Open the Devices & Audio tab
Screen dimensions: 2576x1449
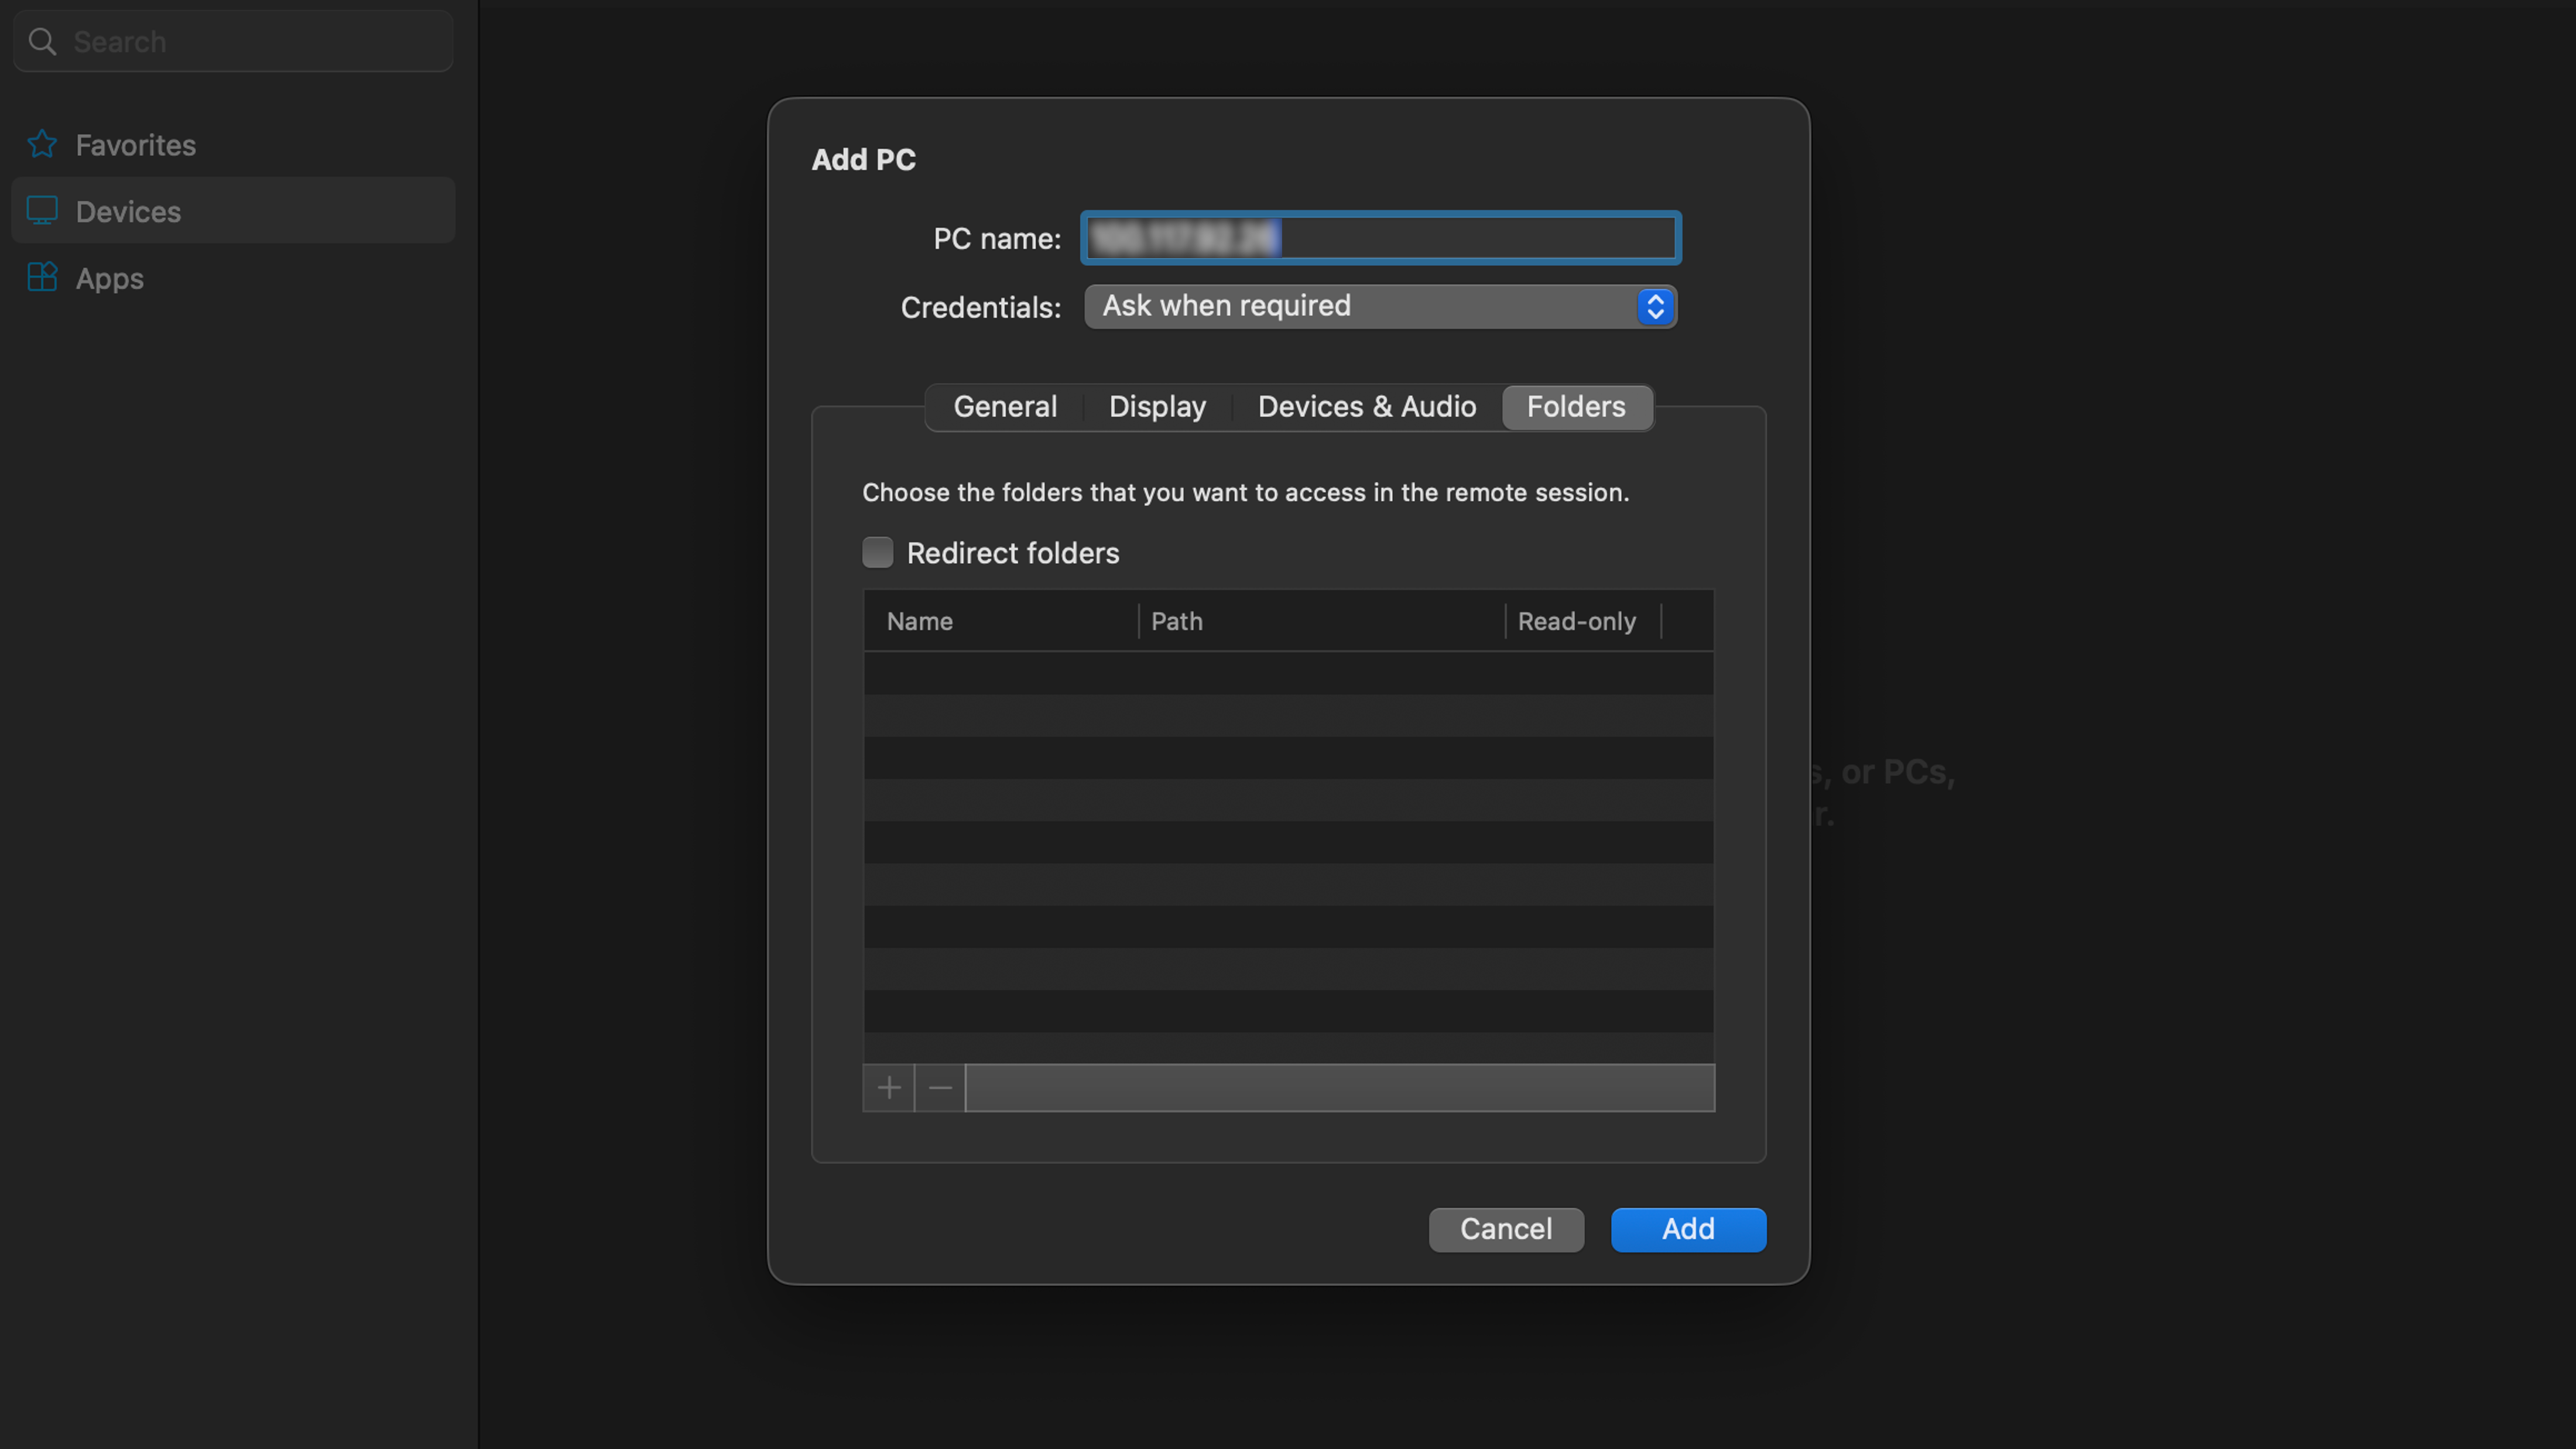pyautogui.click(x=1367, y=407)
